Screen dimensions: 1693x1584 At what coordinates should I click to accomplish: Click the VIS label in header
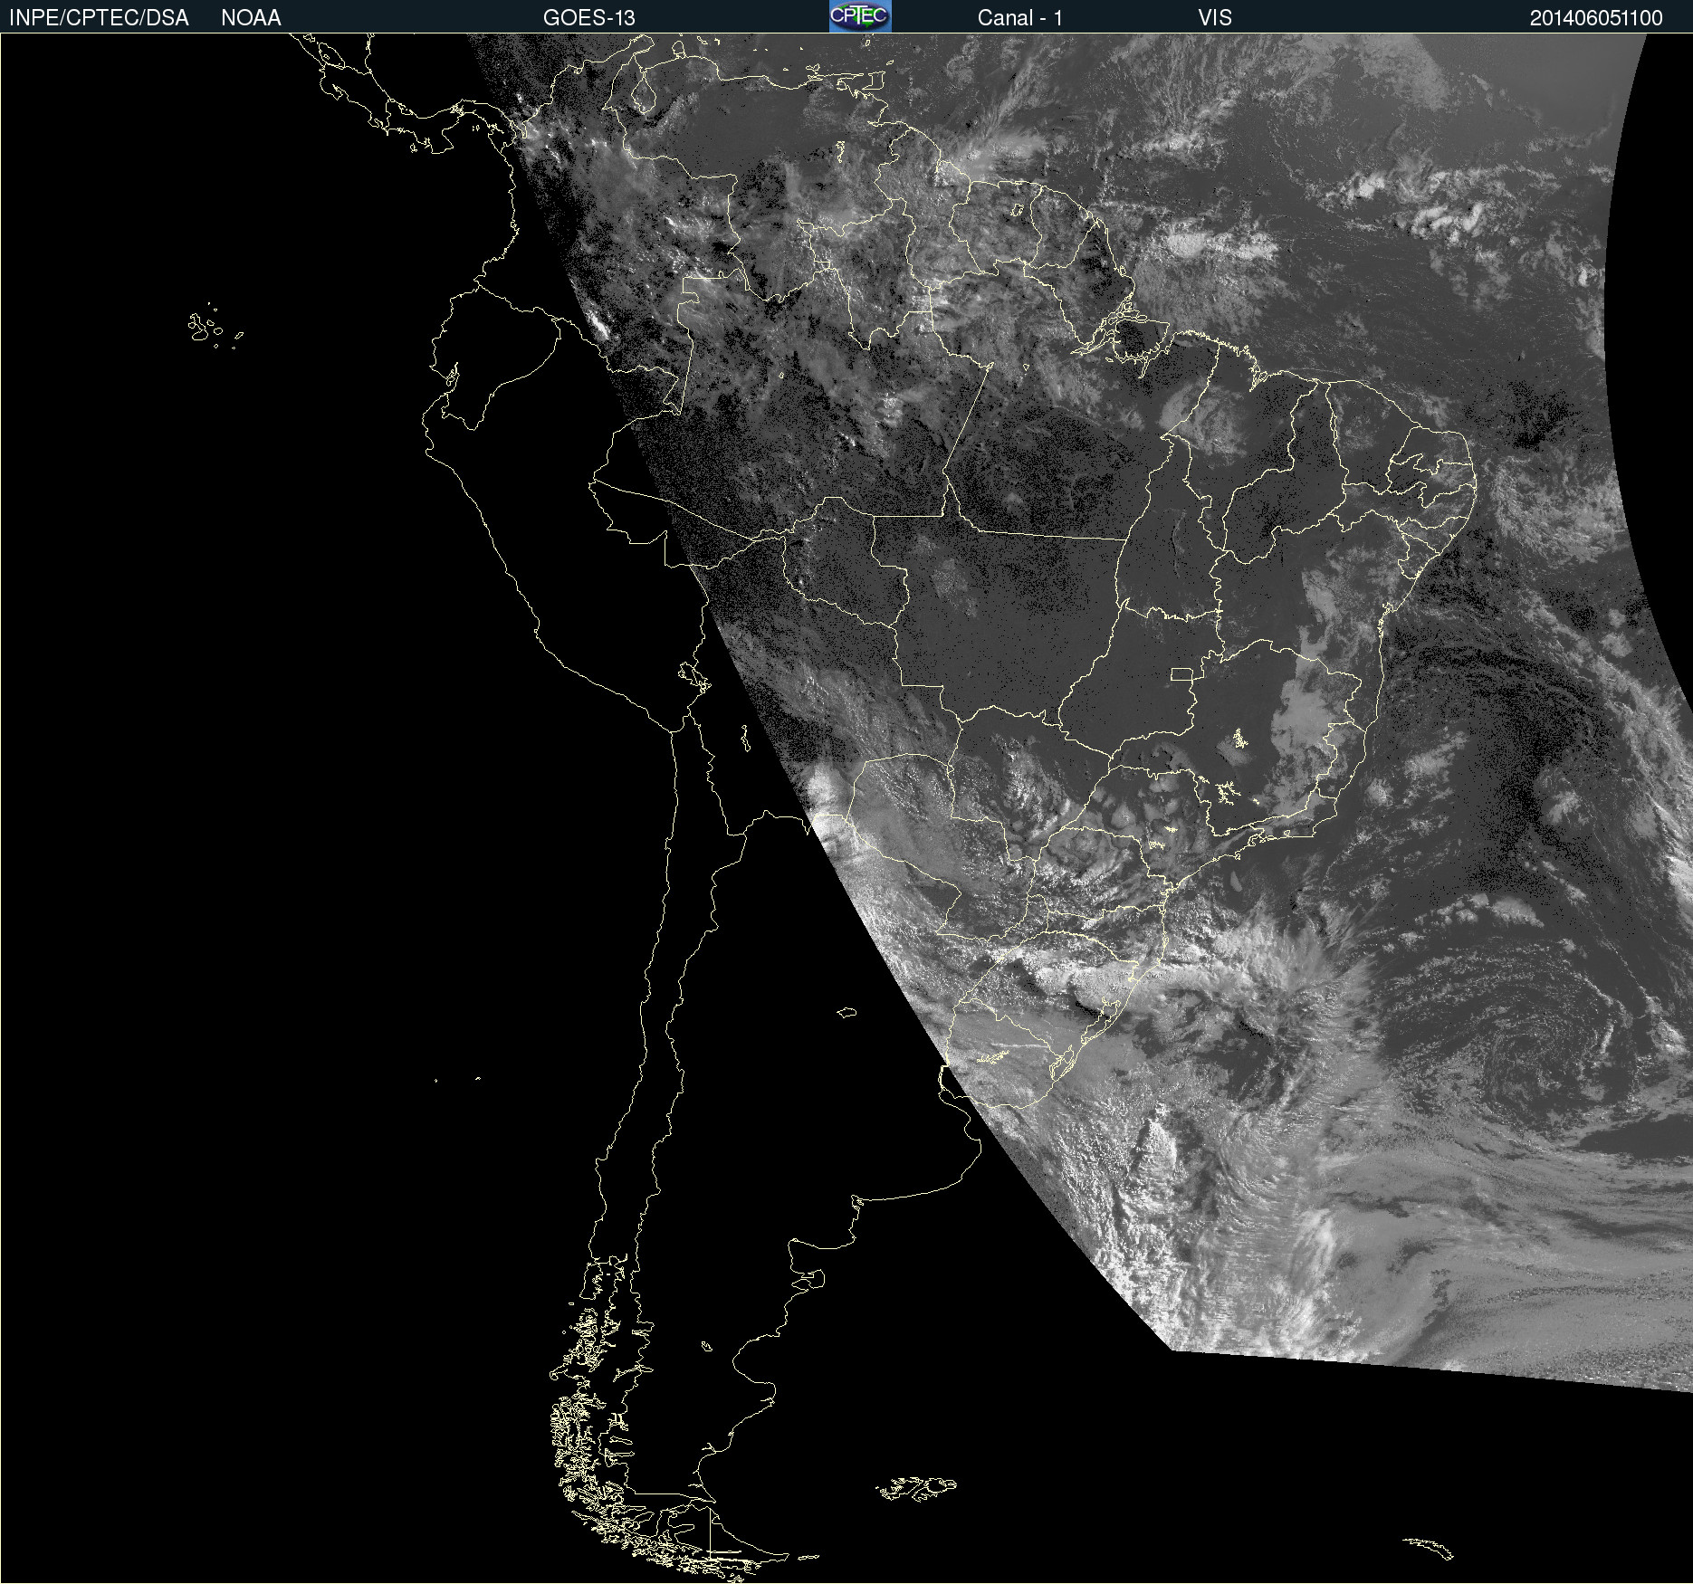(1214, 18)
